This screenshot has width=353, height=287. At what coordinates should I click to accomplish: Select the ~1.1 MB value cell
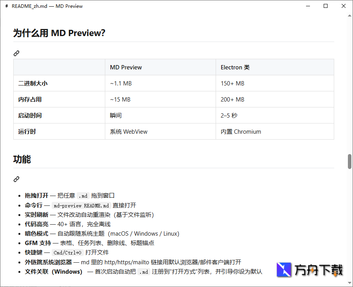click(x=120, y=83)
